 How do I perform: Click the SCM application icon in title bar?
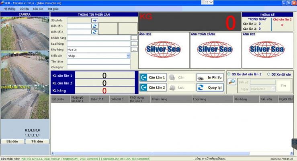click(2, 3)
